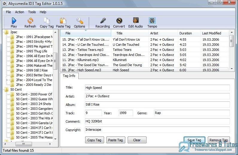Click the file list vertical scrollbar thumb
This screenshot has height=155, width=238.
coord(231,41)
